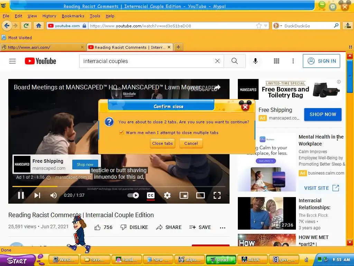Bookmark page with the star icon
Screen dimensions: 354x266
[259, 26]
